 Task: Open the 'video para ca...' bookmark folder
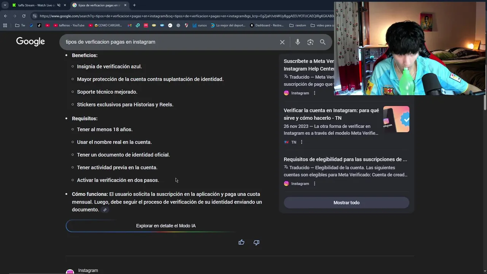[322, 25]
